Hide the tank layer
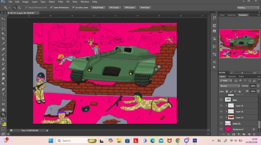 coord(221,100)
